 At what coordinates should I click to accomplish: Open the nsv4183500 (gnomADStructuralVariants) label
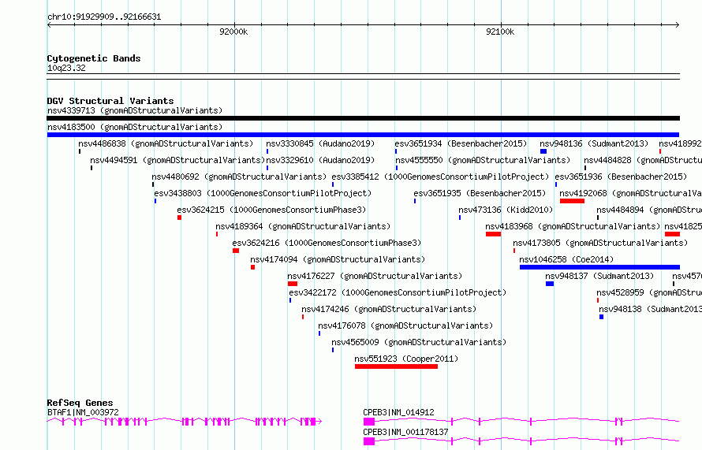coord(135,127)
